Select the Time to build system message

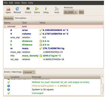click(51, 86)
